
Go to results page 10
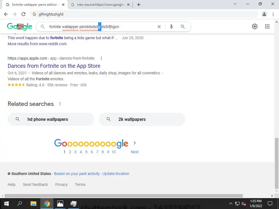[114, 152]
